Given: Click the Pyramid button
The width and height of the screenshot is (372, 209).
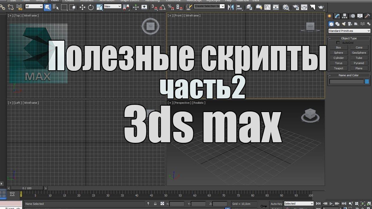Looking at the screenshot, I should click(359, 63).
